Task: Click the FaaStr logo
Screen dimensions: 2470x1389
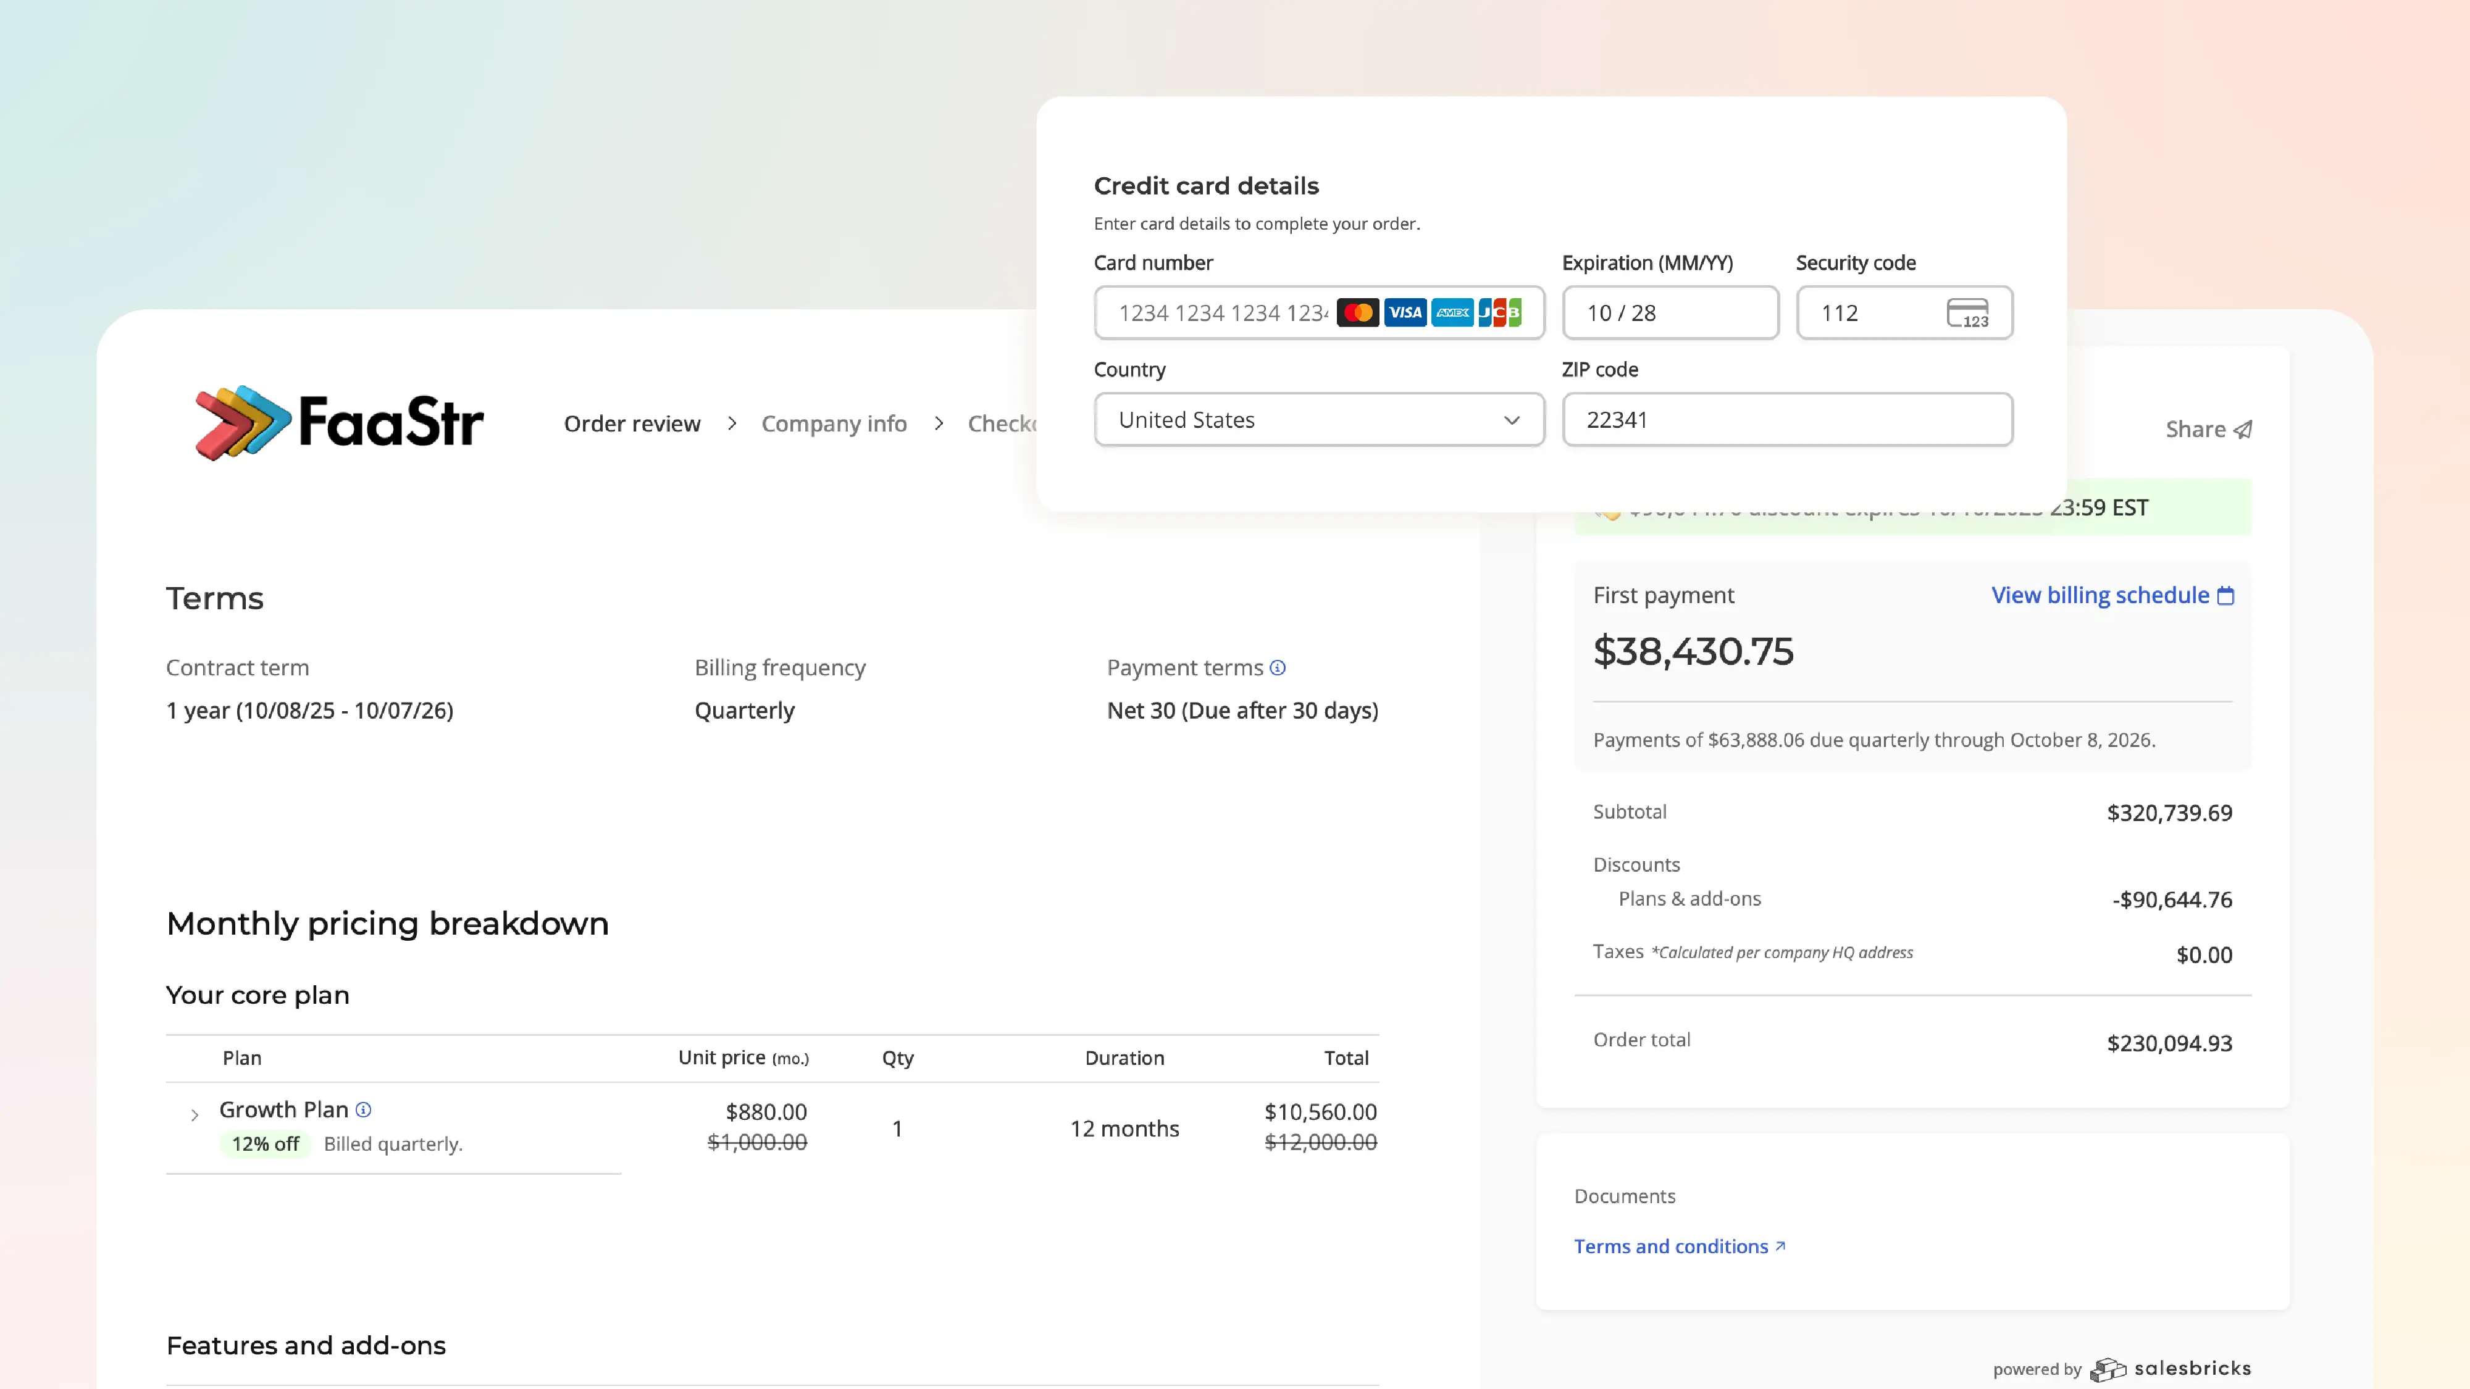Action: [x=340, y=423]
